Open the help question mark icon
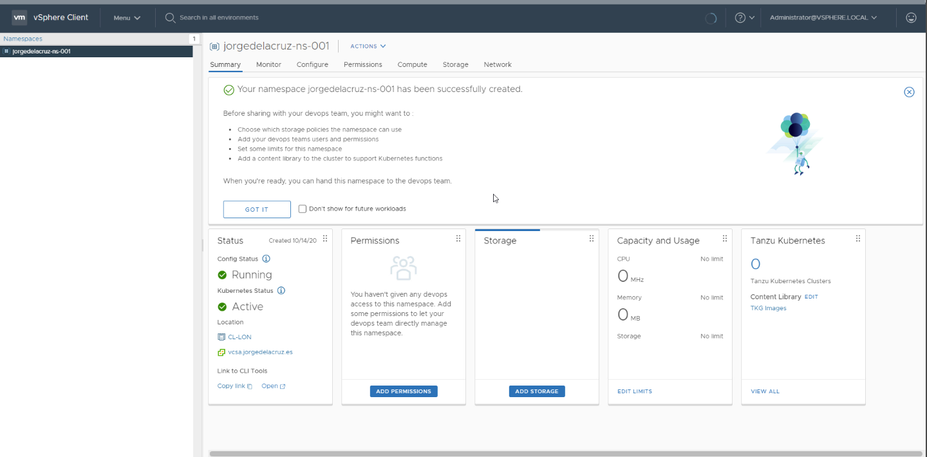Image resolution: width=927 pixels, height=457 pixels. 740,17
